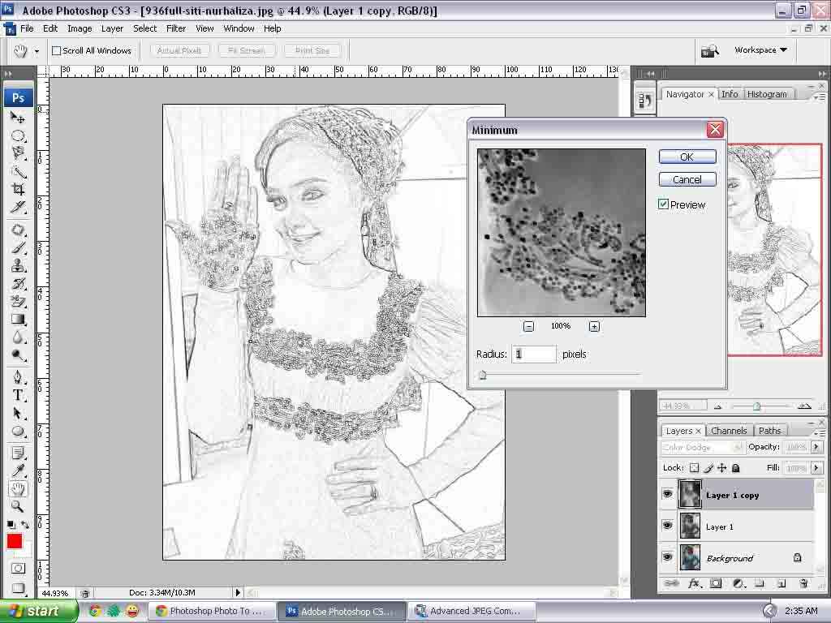The image size is (831, 623).
Task: Expand the collapsed toolbox panel arrows
Action: click(7, 74)
